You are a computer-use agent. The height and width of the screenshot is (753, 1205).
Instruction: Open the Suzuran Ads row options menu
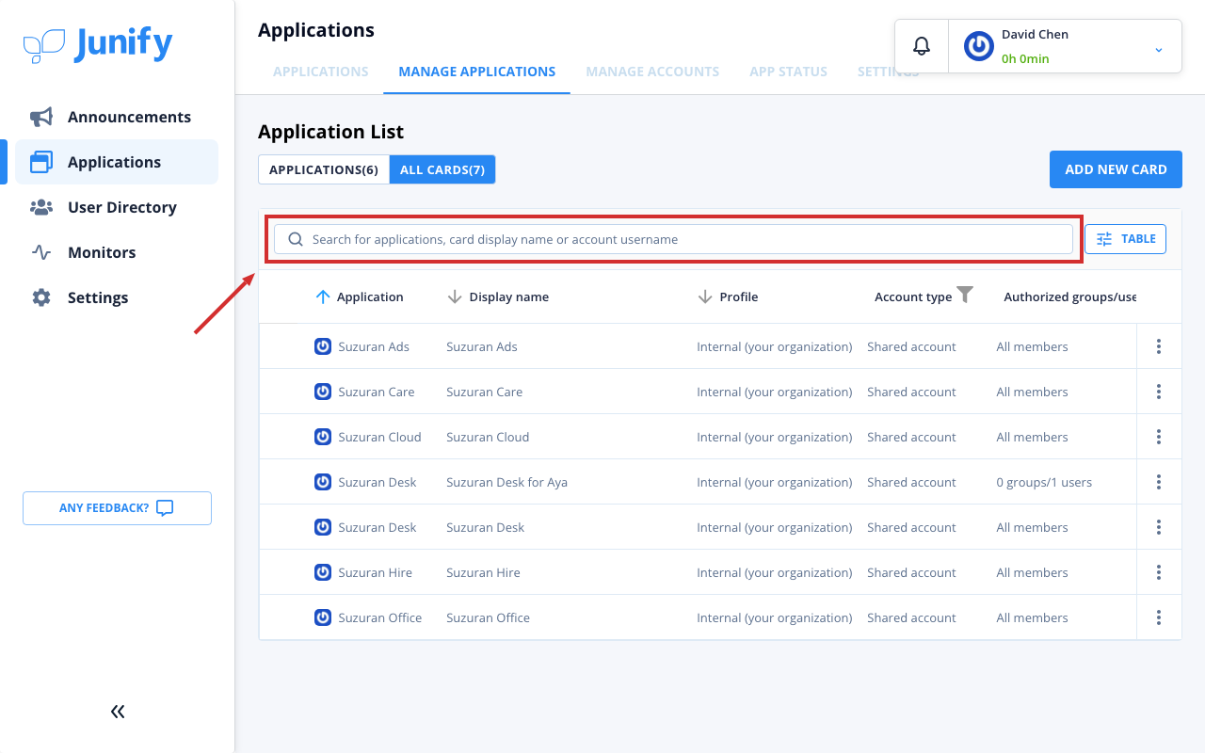[1159, 346]
